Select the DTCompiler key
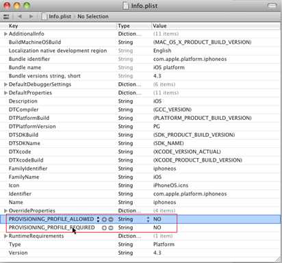 23,110
